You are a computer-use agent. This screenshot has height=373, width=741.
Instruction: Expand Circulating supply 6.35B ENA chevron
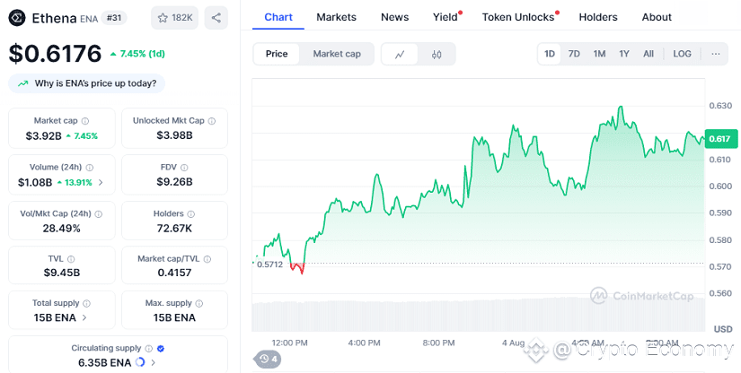coord(153,362)
